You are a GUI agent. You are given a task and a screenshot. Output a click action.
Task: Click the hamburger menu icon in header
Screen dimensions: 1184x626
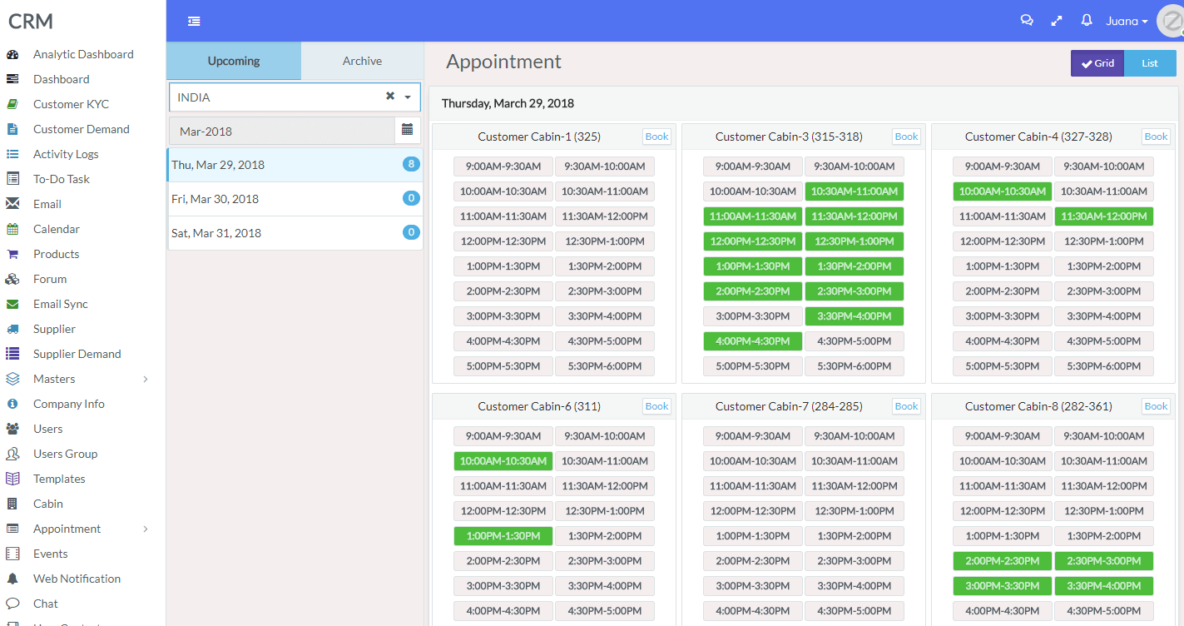[194, 22]
